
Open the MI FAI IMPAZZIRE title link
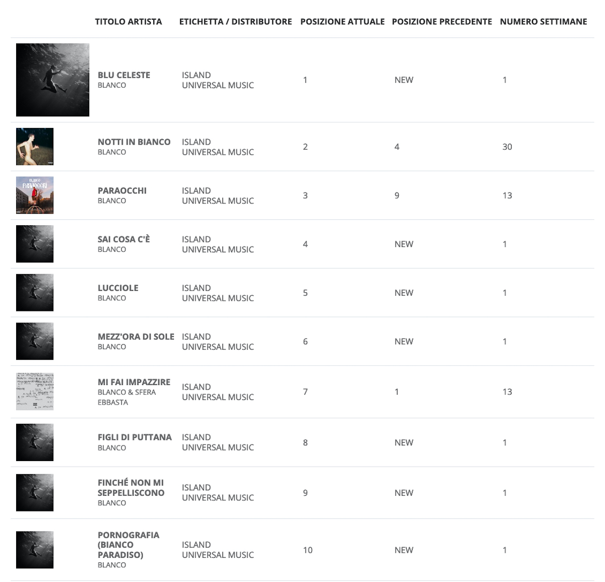click(x=134, y=382)
